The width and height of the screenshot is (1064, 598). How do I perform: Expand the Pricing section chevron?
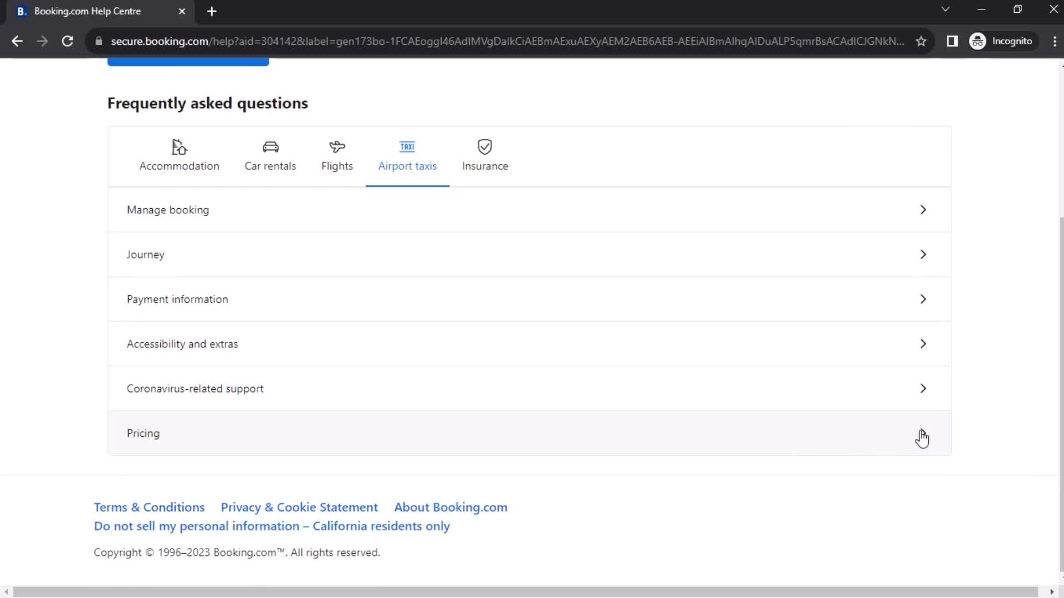(x=923, y=434)
